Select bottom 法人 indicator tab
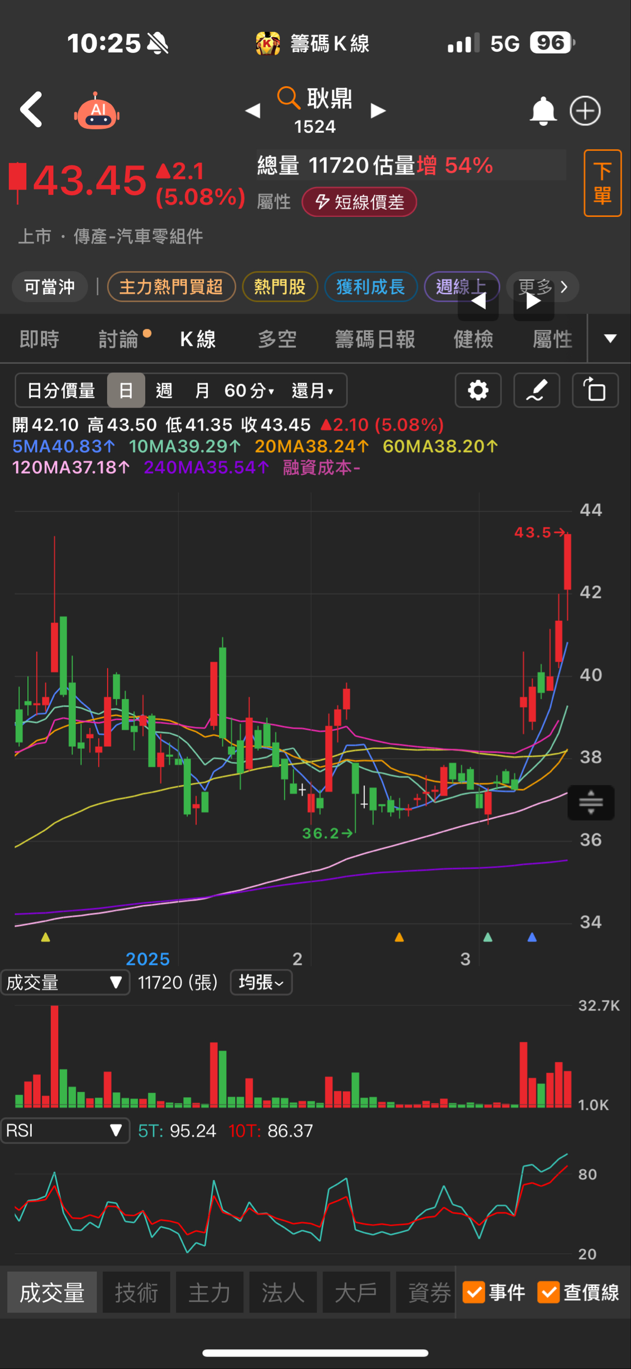 click(x=283, y=1292)
